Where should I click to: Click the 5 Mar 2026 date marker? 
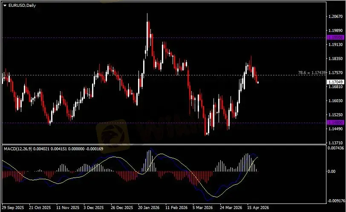point(202,208)
